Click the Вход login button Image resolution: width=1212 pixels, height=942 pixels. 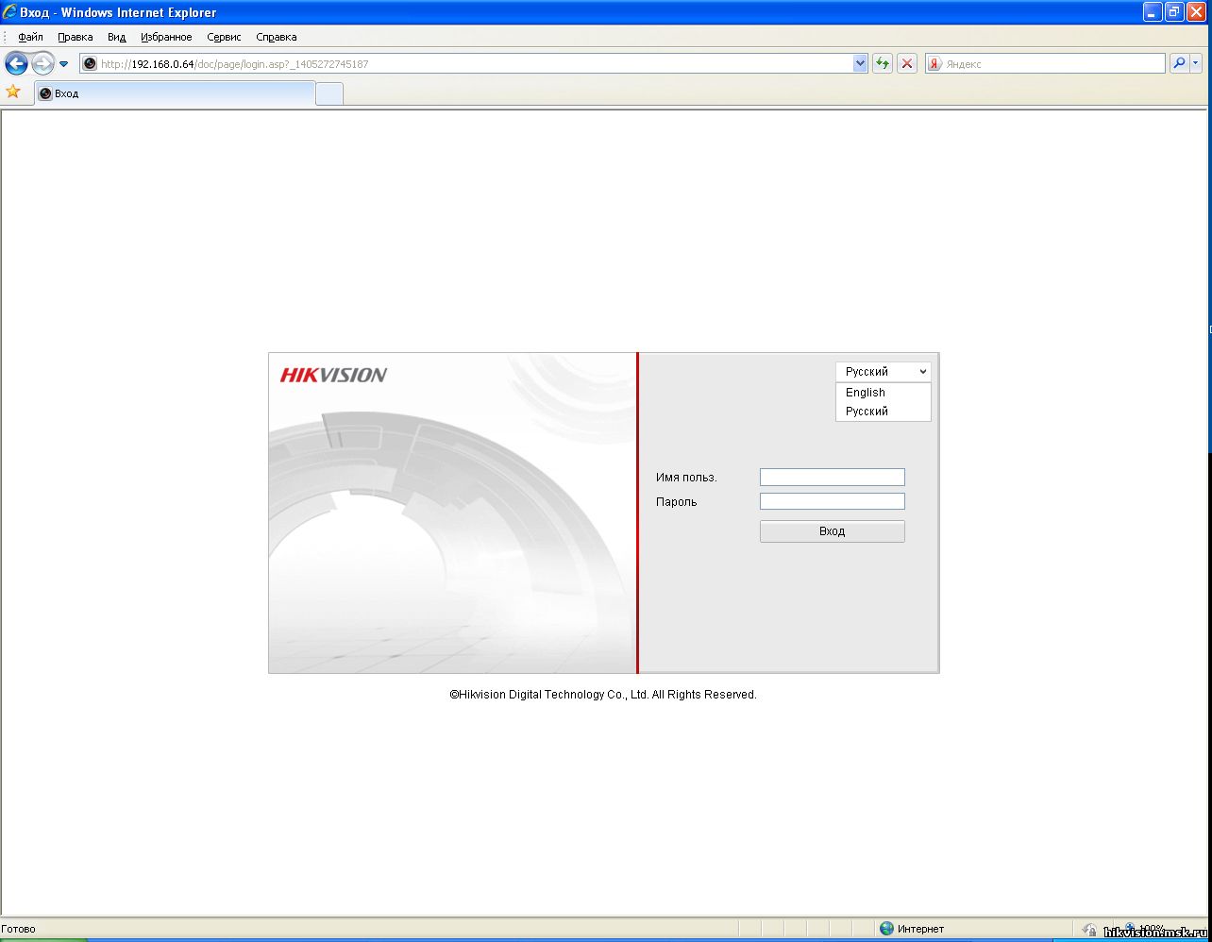(x=833, y=531)
